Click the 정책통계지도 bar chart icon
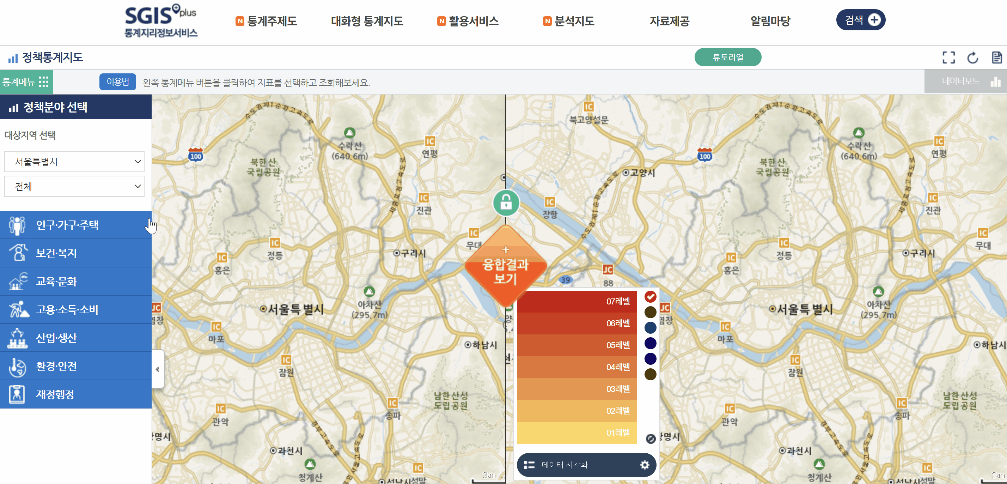The height and width of the screenshot is (484, 1007). tap(13, 58)
